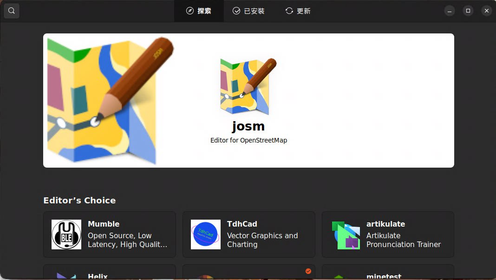Click the Mumble headset icon
This screenshot has width=496, height=280.
(66, 234)
